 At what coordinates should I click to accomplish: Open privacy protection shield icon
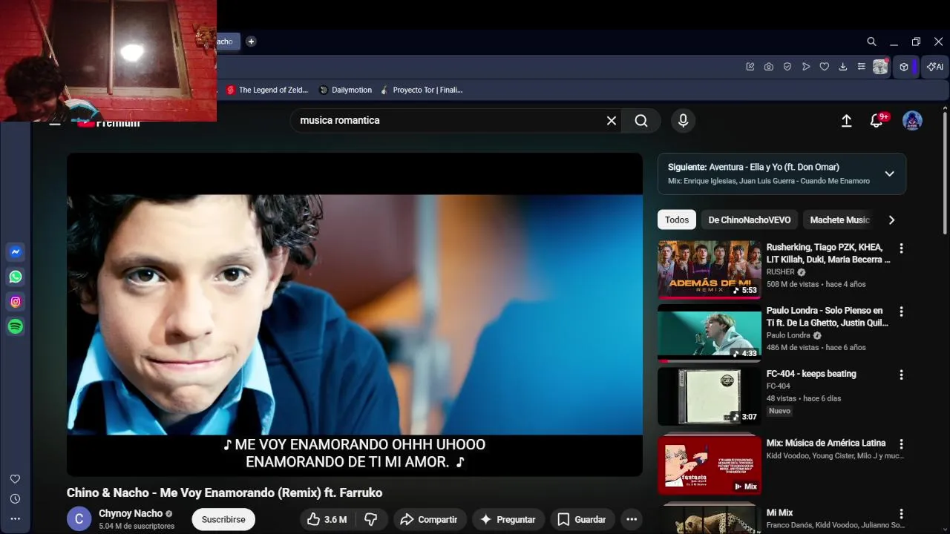(x=787, y=67)
